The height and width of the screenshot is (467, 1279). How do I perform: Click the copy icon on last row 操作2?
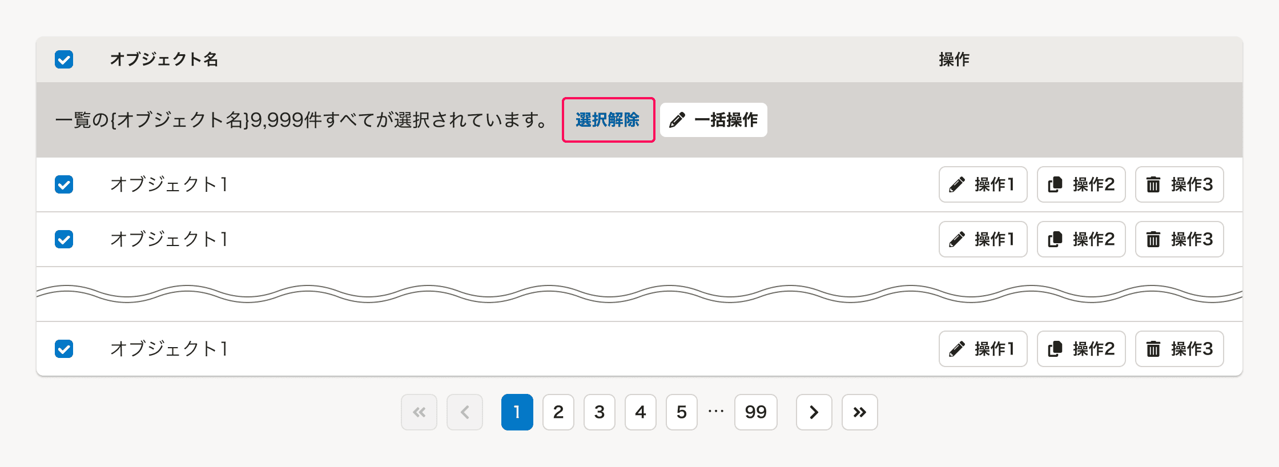click(x=1056, y=349)
